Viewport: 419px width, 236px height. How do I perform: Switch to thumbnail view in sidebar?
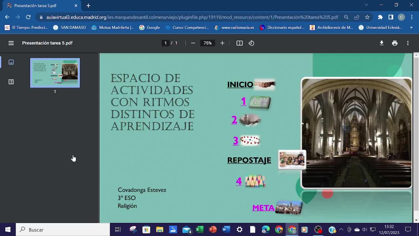[11, 62]
